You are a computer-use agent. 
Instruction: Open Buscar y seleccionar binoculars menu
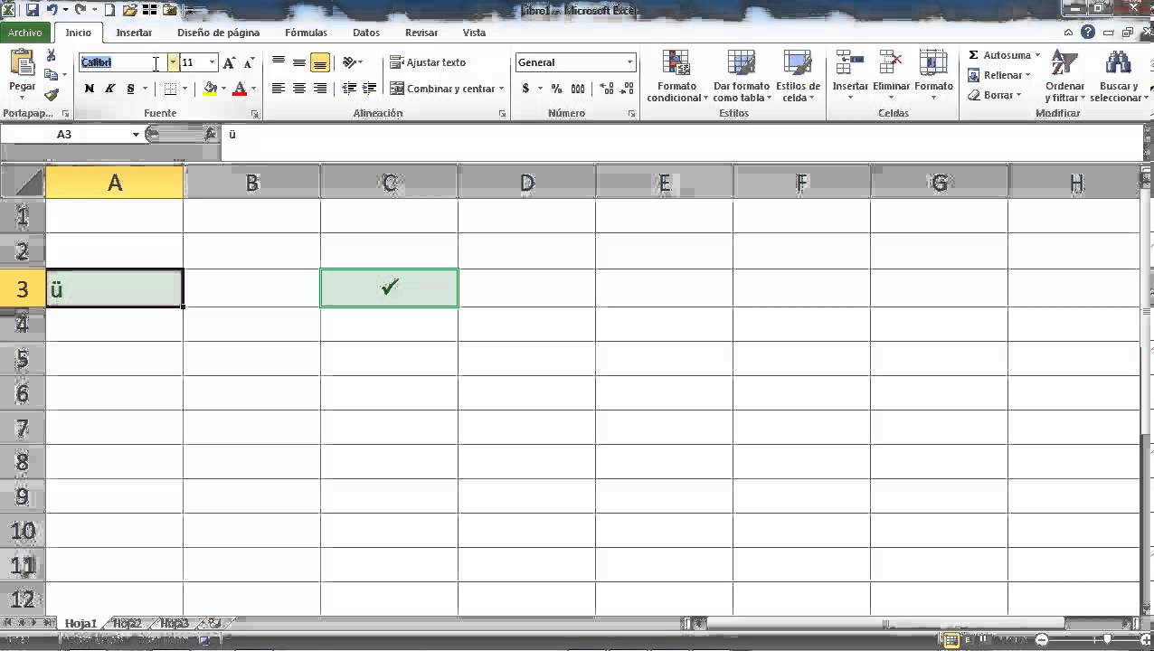pyautogui.click(x=1119, y=76)
